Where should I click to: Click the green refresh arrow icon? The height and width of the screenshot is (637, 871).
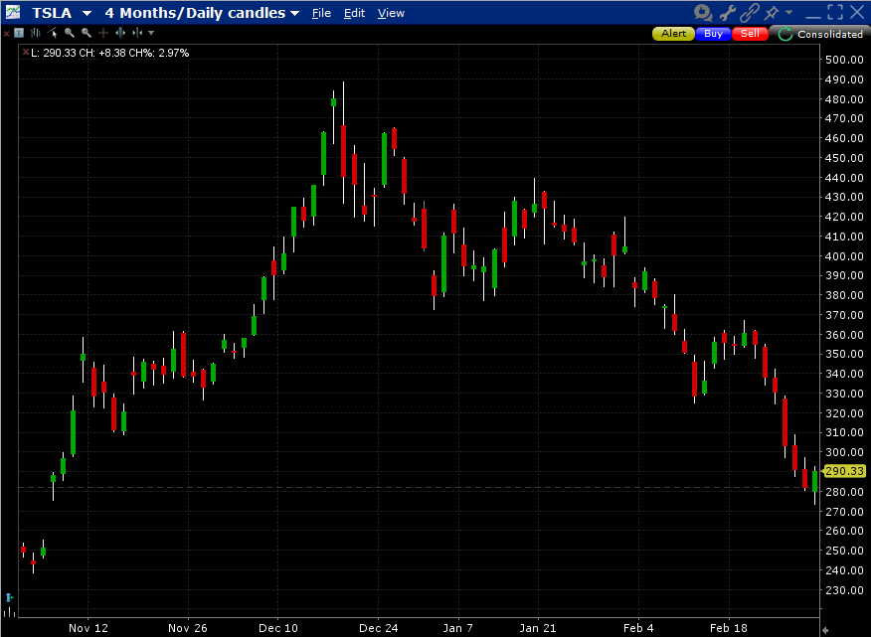click(x=784, y=34)
